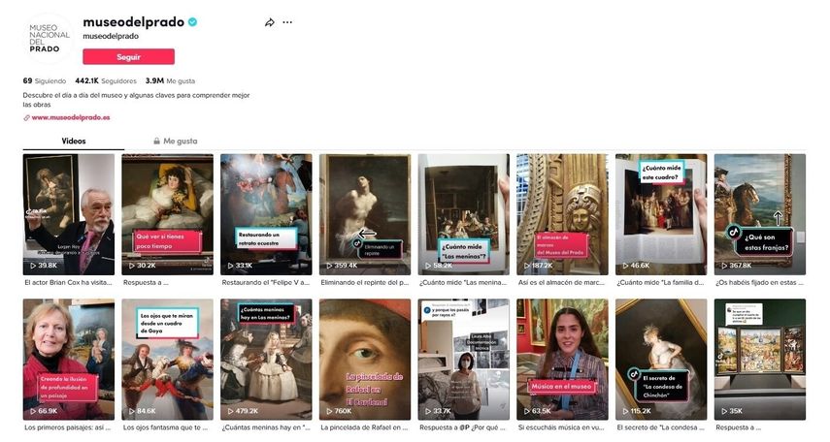Click the link icon before www.museodelprado.es
Viewport: 830px width, 442px height.
pos(26,118)
